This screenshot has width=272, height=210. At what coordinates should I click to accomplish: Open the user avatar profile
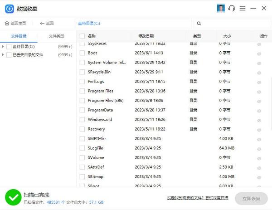(x=221, y=8)
